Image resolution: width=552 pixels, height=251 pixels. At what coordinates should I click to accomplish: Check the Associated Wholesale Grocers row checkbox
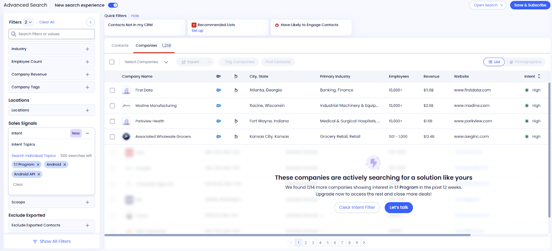tap(112, 137)
